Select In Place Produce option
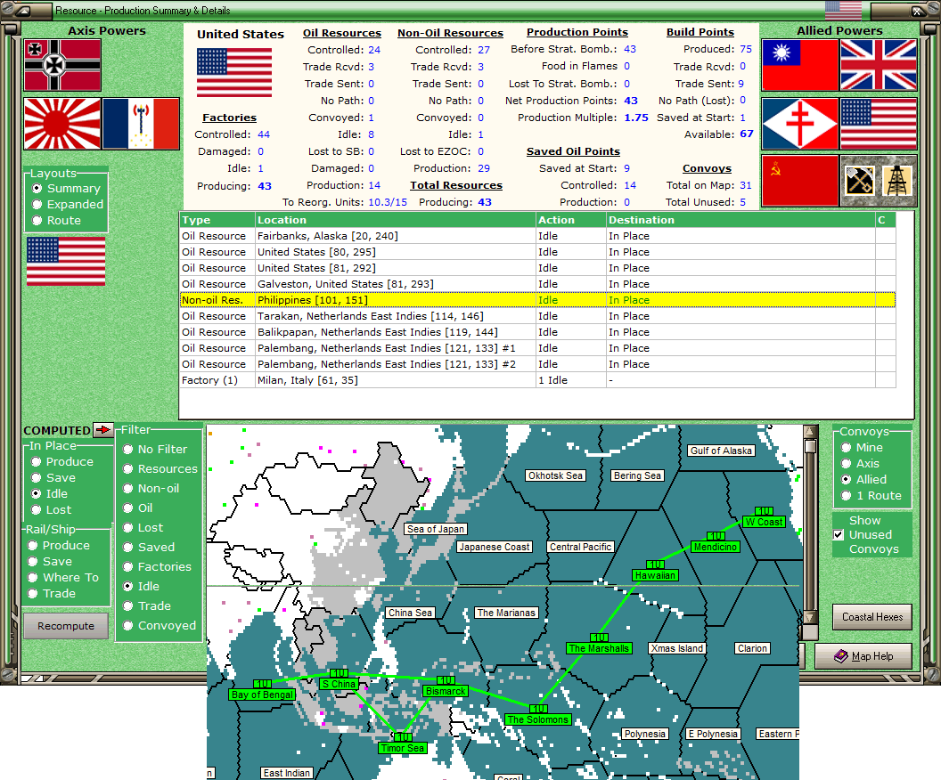The width and height of the screenshot is (941, 780). (x=62, y=461)
